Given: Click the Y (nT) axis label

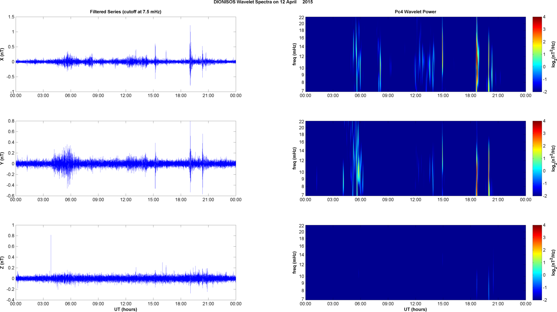Looking at the screenshot, I should pyautogui.click(x=3, y=158).
